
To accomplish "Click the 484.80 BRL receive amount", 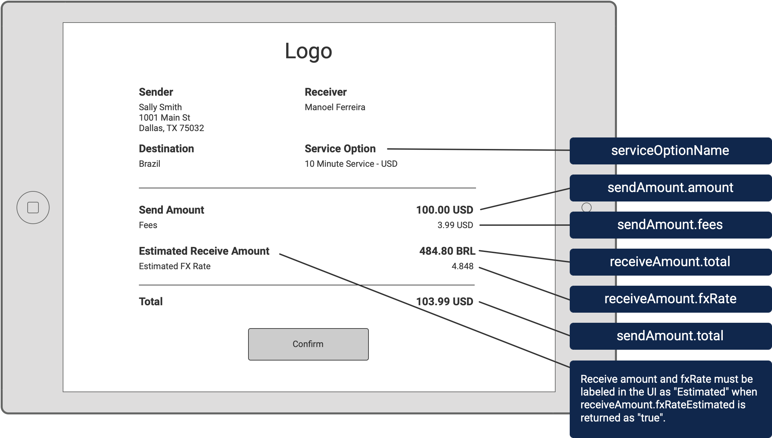I will click(447, 251).
